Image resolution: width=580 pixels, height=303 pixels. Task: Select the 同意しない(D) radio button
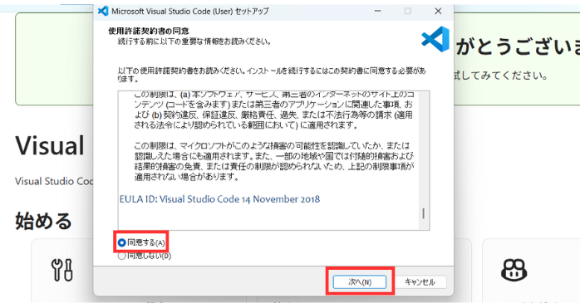point(121,256)
